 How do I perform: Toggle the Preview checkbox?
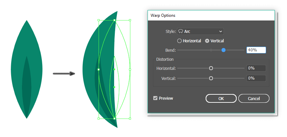click(155, 98)
